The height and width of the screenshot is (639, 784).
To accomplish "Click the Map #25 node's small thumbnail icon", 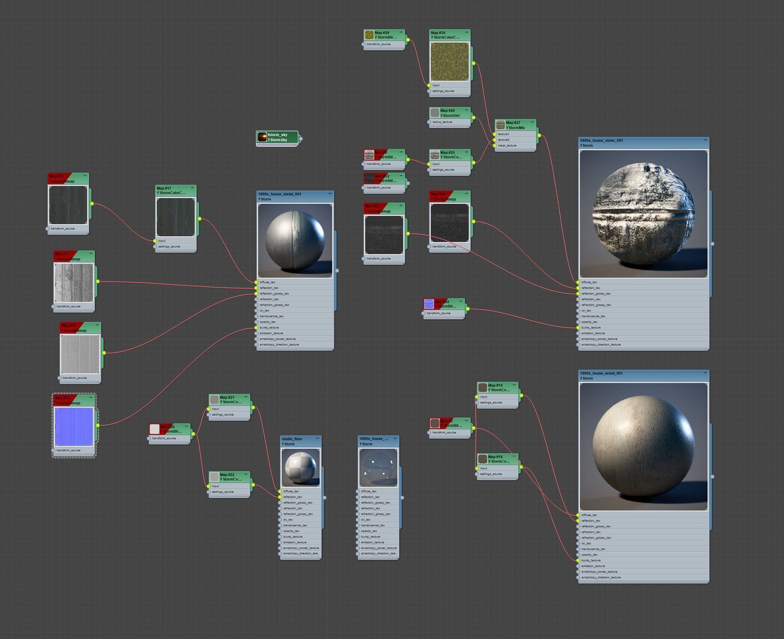I will coord(435,155).
